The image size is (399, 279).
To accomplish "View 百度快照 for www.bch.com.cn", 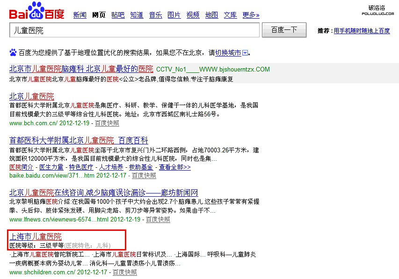I will click(x=107, y=123).
